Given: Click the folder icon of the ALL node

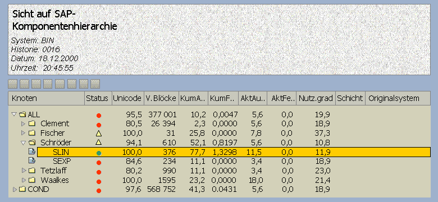Looking at the screenshot, I should pyautogui.click(x=22, y=114).
